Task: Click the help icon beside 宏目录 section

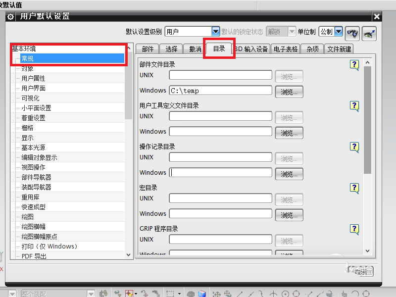Action: tap(354, 188)
